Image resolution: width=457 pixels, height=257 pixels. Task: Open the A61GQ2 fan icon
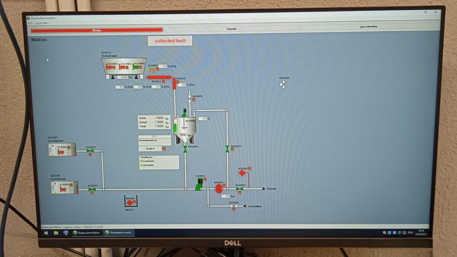[x=282, y=85]
